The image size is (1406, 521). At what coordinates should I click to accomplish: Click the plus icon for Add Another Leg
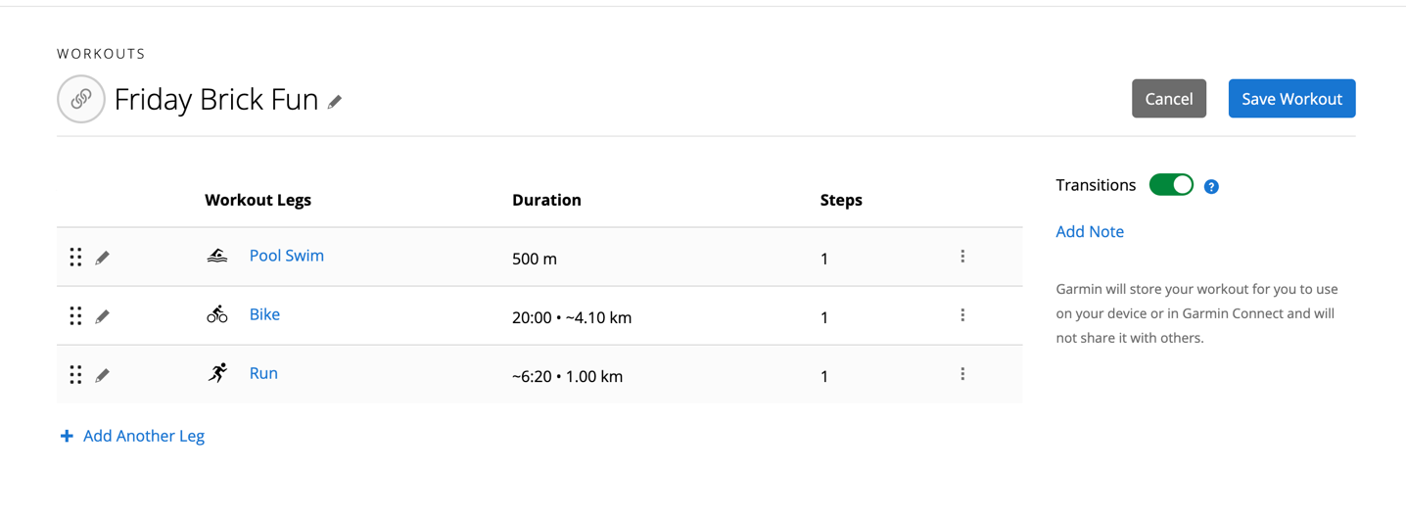[67, 436]
